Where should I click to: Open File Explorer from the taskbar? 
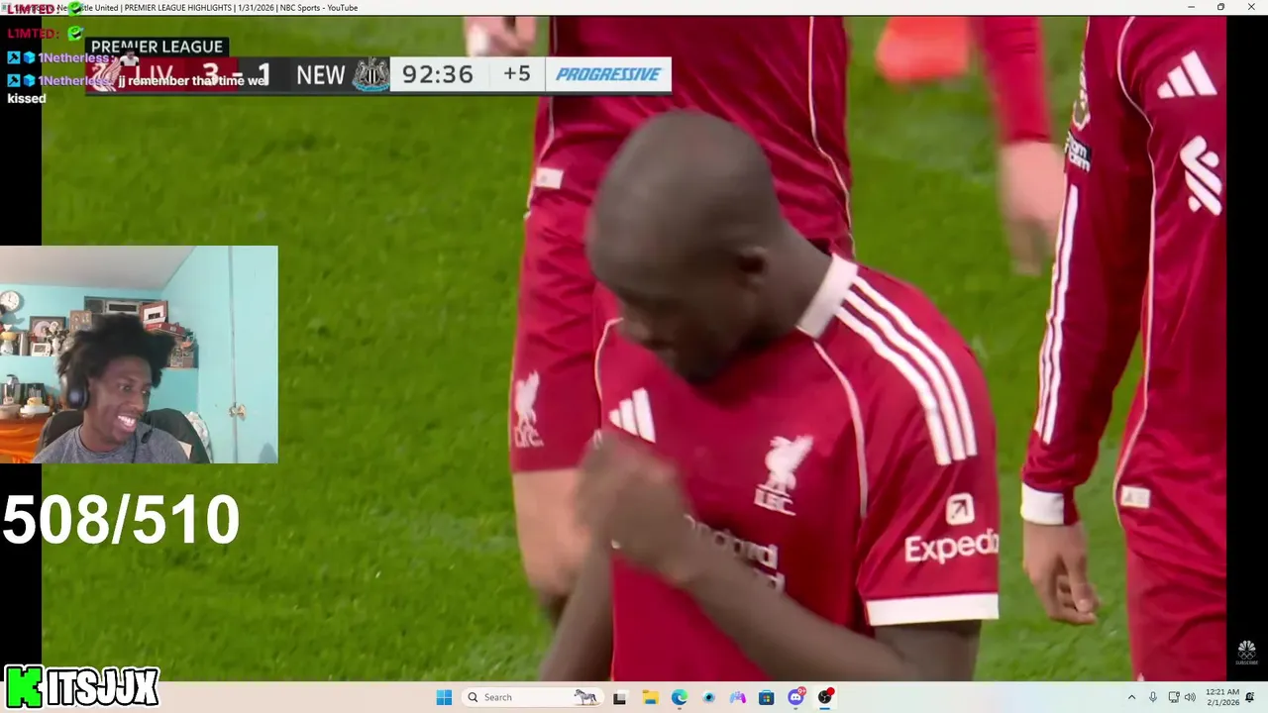coord(650,697)
